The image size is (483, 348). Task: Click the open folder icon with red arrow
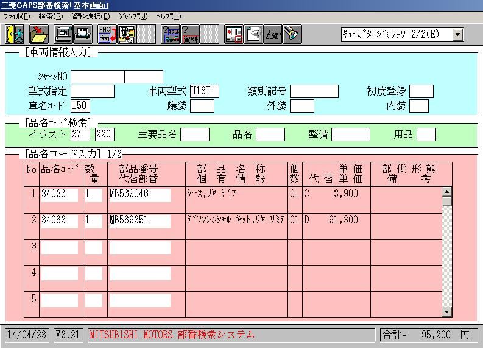coord(39,34)
